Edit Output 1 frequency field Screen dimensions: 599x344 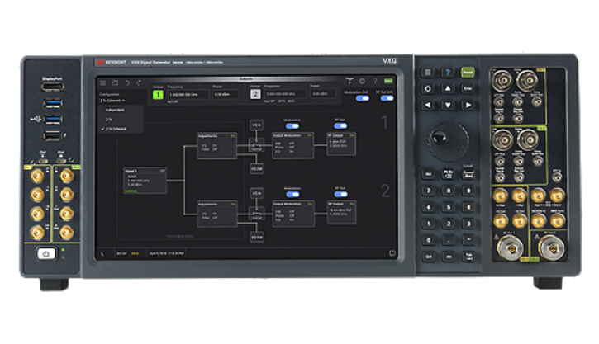(x=188, y=94)
